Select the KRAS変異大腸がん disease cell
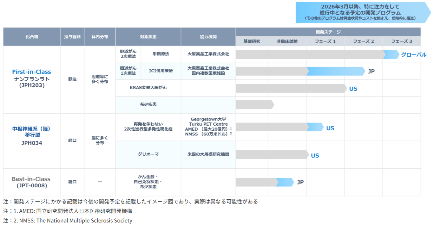 [148, 88]
